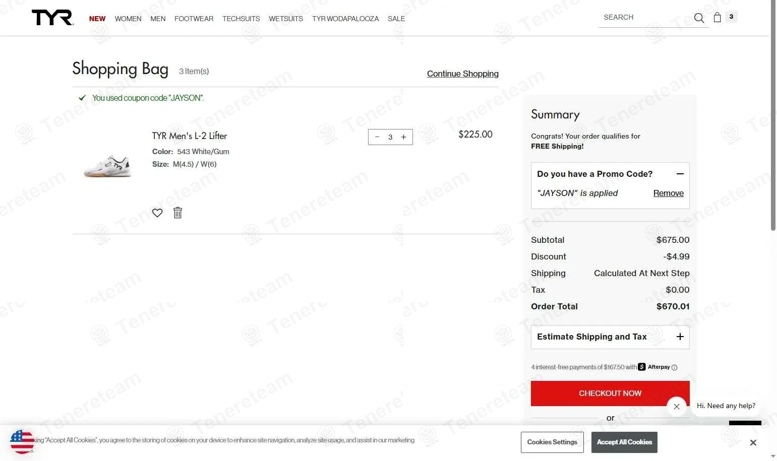Image resolution: width=777 pixels, height=461 pixels.
Task: Click the Checkout Now button
Action: click(x=610, y=393)
